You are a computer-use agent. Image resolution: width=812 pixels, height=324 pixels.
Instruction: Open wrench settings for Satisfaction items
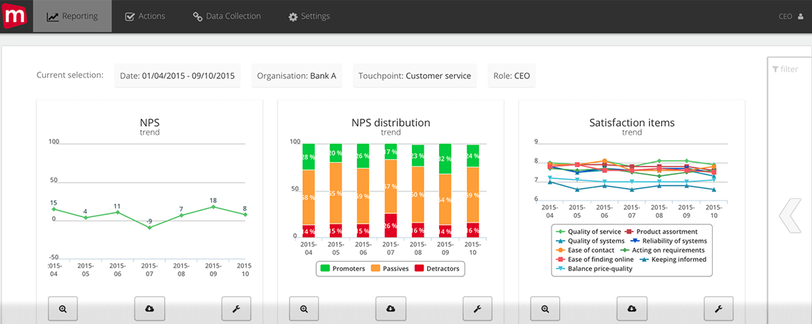(x=718, y=308)
